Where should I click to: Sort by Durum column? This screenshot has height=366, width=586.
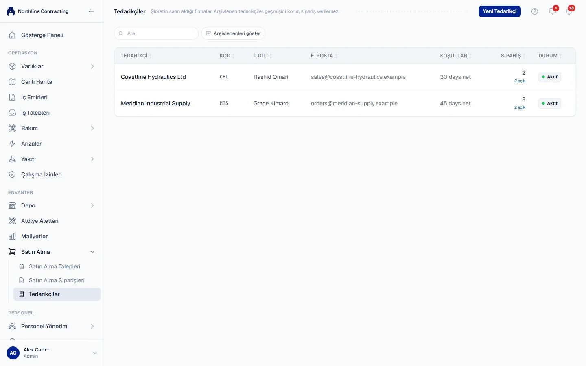coord(550,56)
